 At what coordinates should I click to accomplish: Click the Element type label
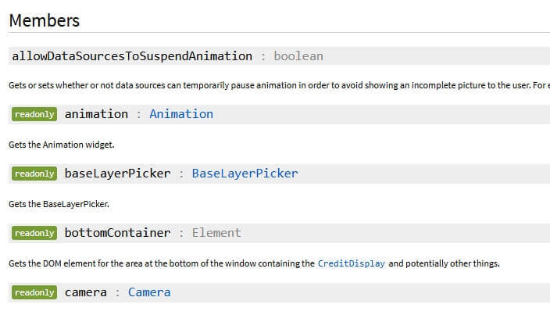coord(216,233)
